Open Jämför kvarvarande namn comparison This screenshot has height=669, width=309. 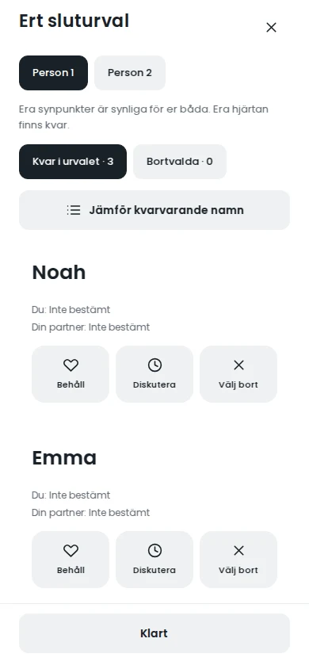(154, 210)
